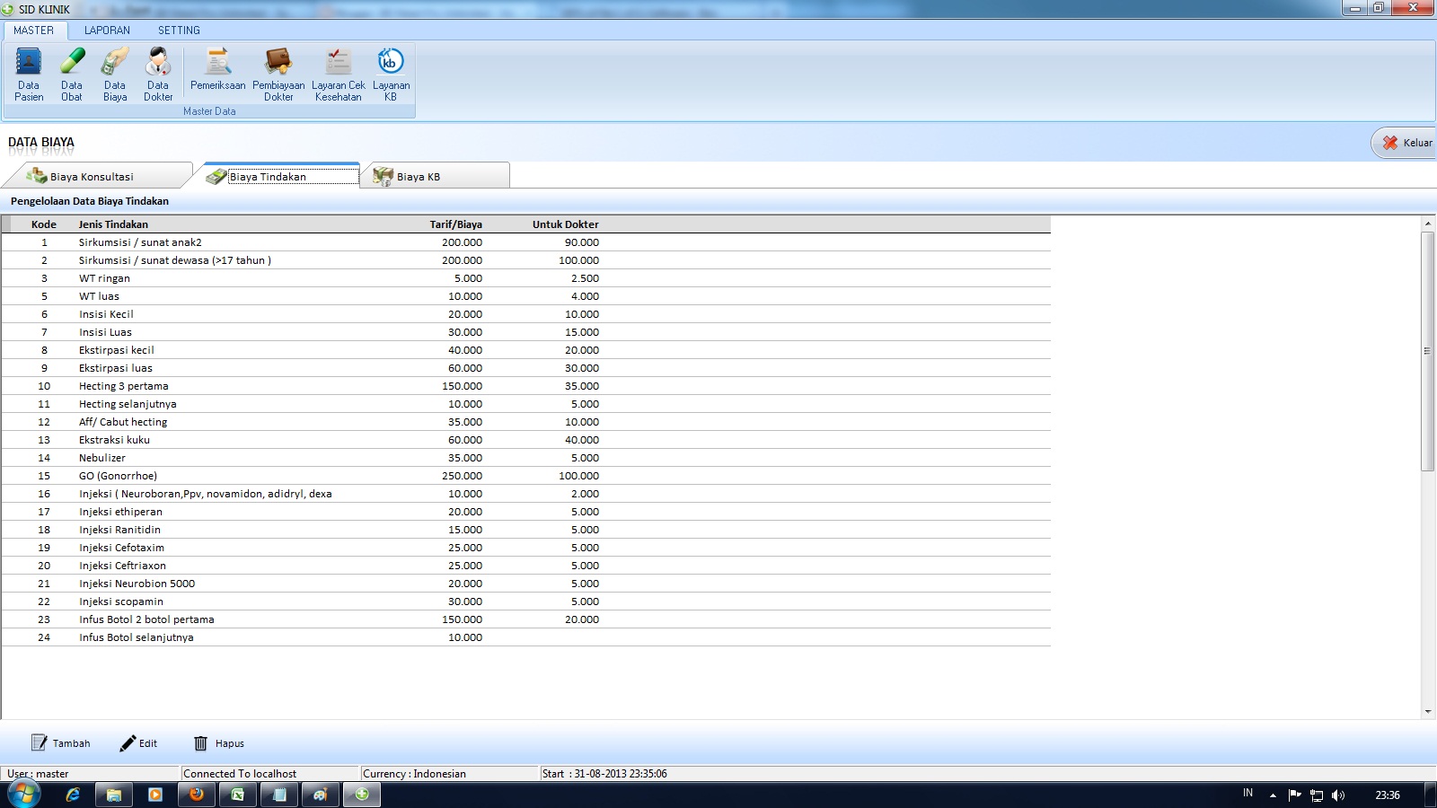This screenshot has height=808, width=1437.
Task: Click Hapus delete button
Action: pos(219,743)
